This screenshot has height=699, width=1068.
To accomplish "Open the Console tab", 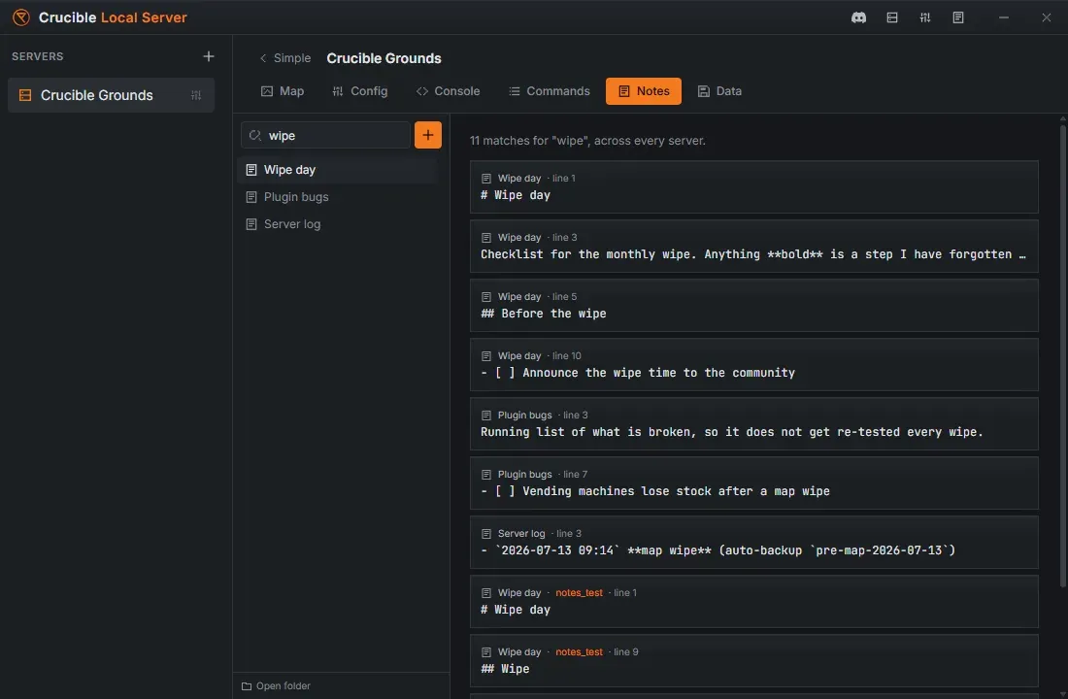I will coord(448,91).
